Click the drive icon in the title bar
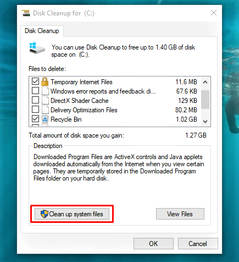The width and height of the screenshot is (239, 262). [x=26, y=13]
